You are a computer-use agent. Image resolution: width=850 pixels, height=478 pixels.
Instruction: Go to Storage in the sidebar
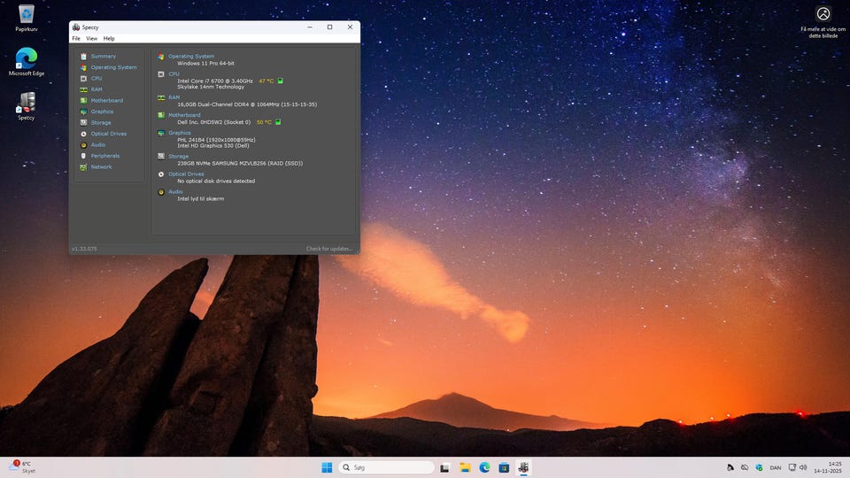[101, 123]
